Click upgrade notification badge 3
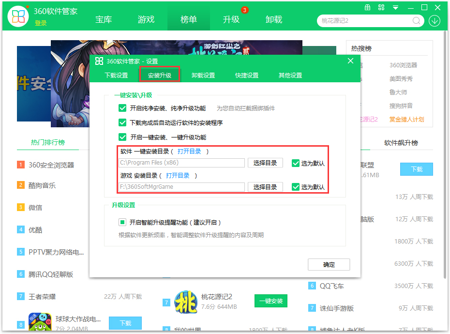The height and width of the screenshot is (334, 450). coord(244,10)
